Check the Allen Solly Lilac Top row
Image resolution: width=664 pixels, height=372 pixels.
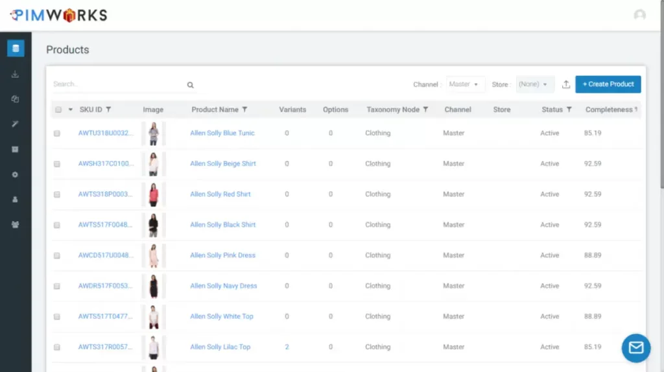coord(57,347)
